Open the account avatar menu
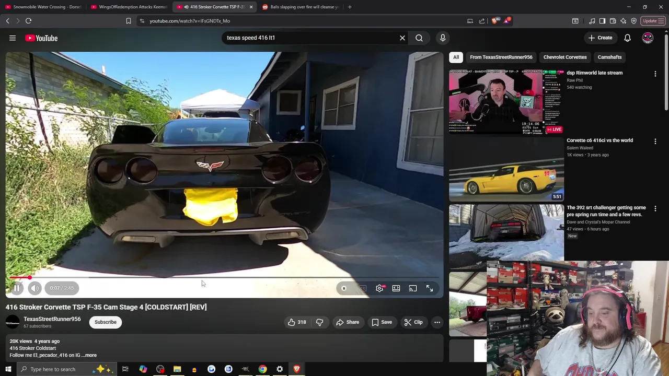The image size is (669, 376). pos(648,38)
